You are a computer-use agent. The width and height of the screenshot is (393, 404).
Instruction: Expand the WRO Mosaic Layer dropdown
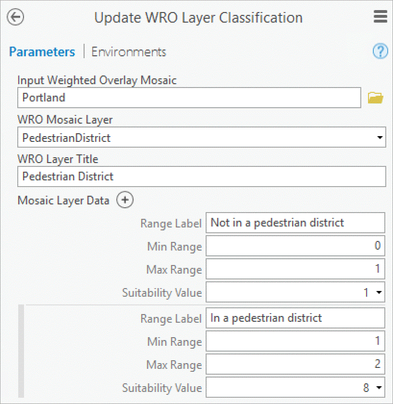coord(380,138)
